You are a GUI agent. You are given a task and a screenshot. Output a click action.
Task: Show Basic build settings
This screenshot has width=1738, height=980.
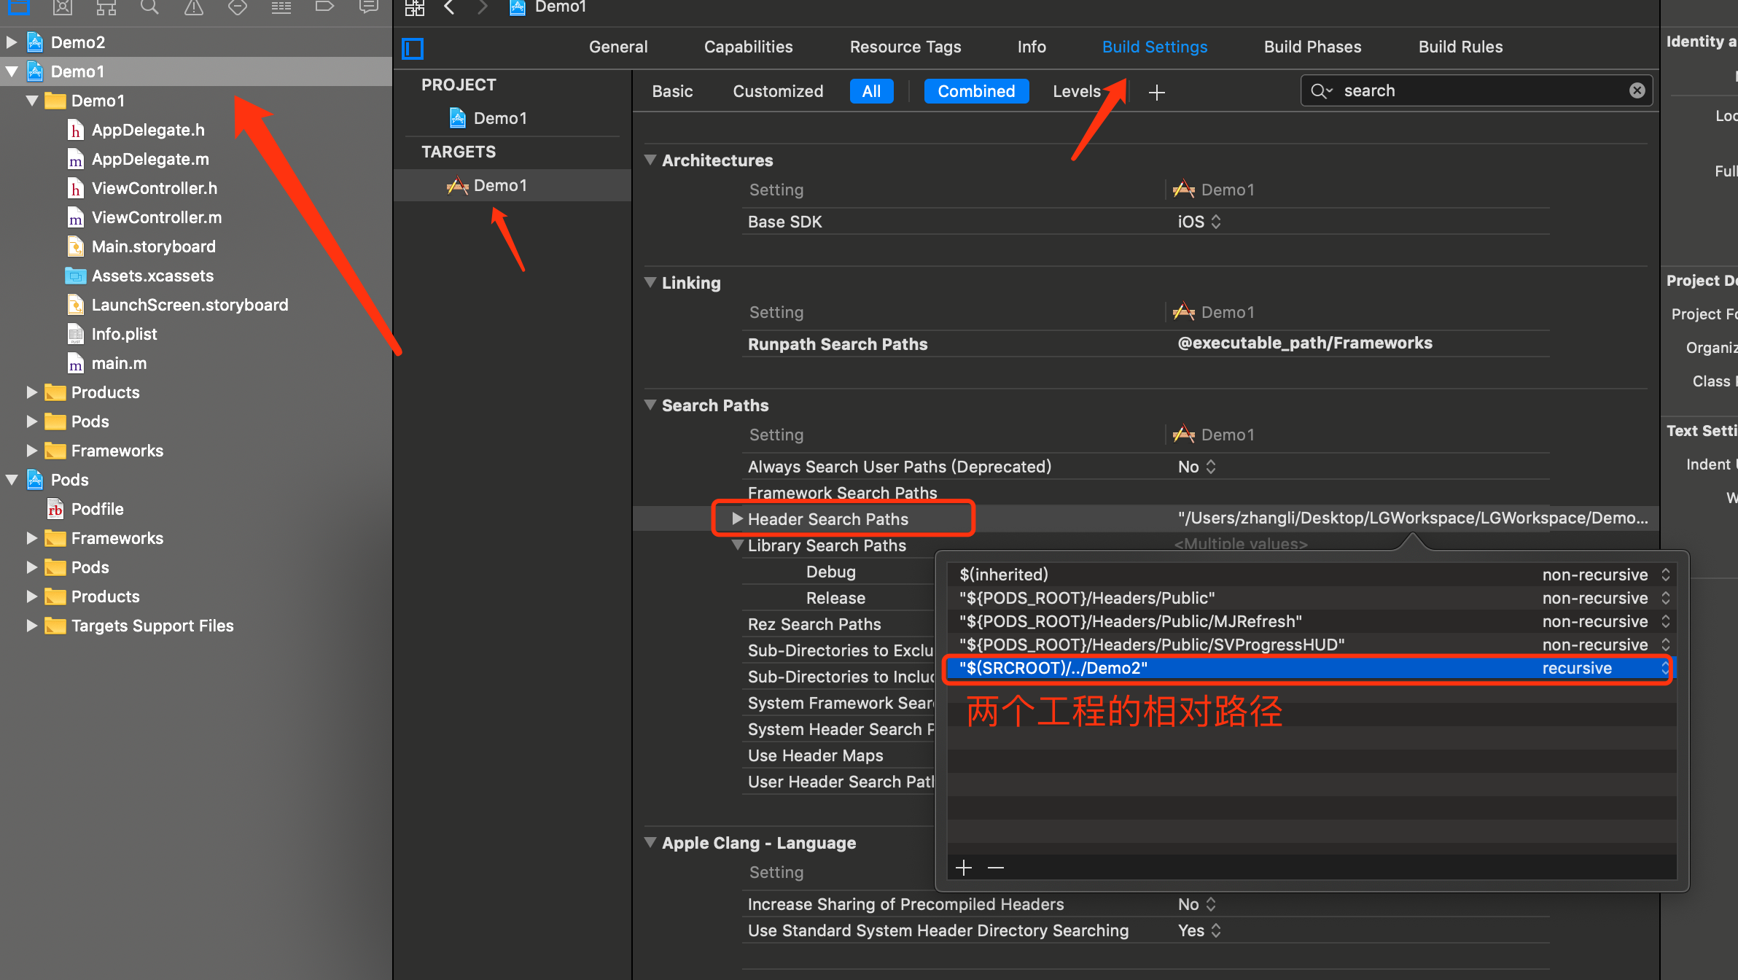click(672, 91)
